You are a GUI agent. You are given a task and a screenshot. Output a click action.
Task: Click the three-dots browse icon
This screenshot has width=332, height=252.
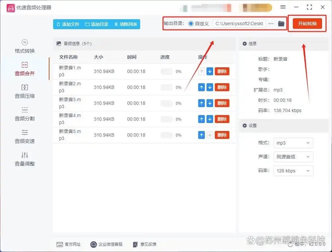click(x=271, y=24)
